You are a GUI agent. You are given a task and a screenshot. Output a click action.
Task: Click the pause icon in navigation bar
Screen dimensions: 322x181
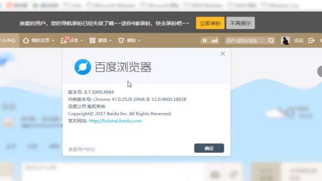pyautogui.click(x=205, y=40)
